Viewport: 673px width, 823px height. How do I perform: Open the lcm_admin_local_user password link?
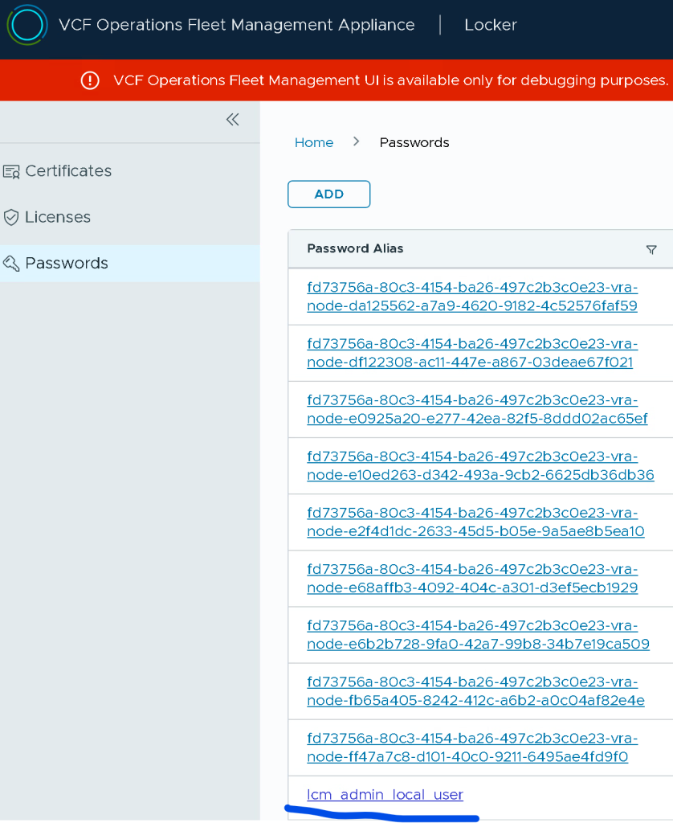point(385,795)
